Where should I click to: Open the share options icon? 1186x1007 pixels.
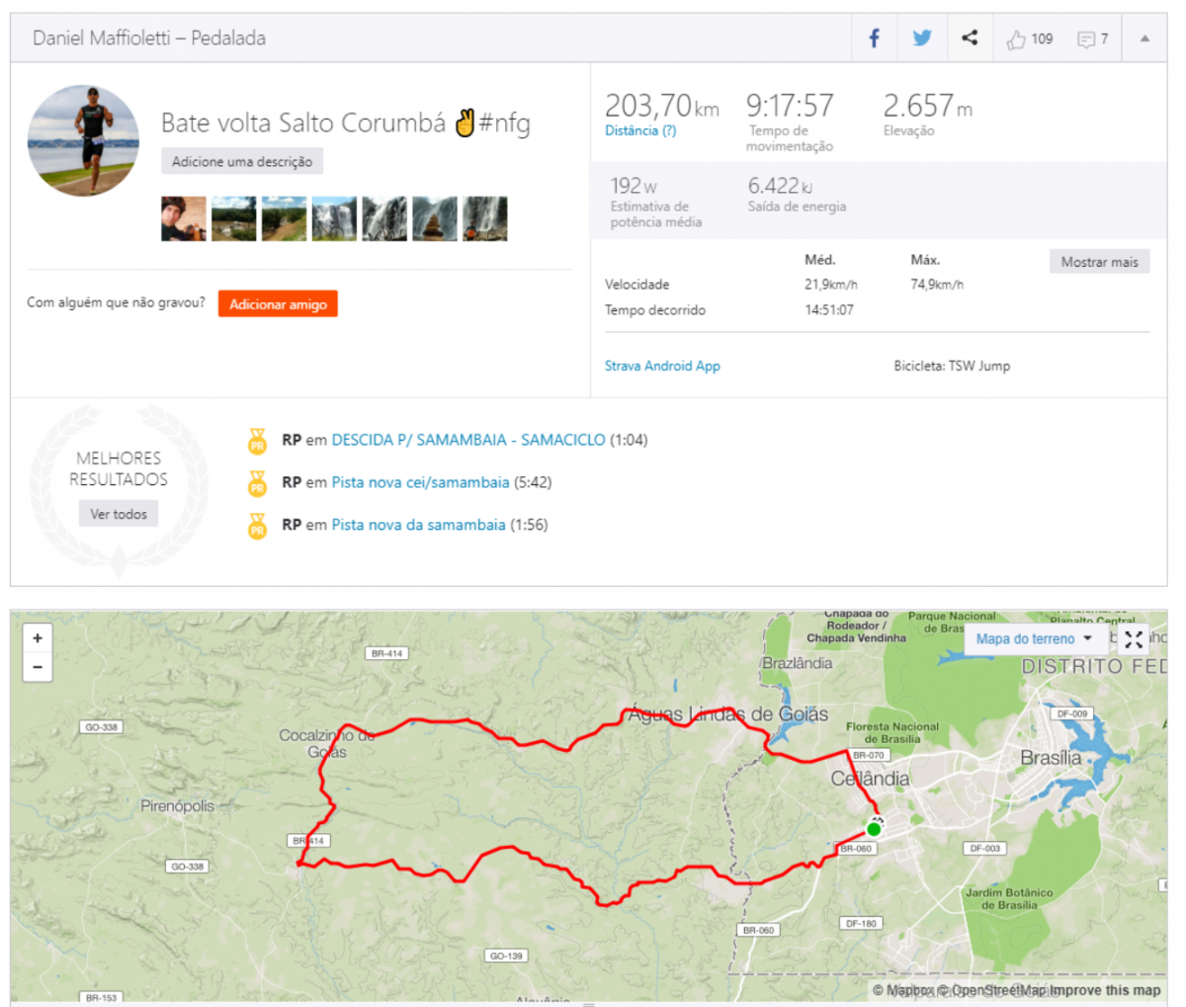tap(970, 39)
